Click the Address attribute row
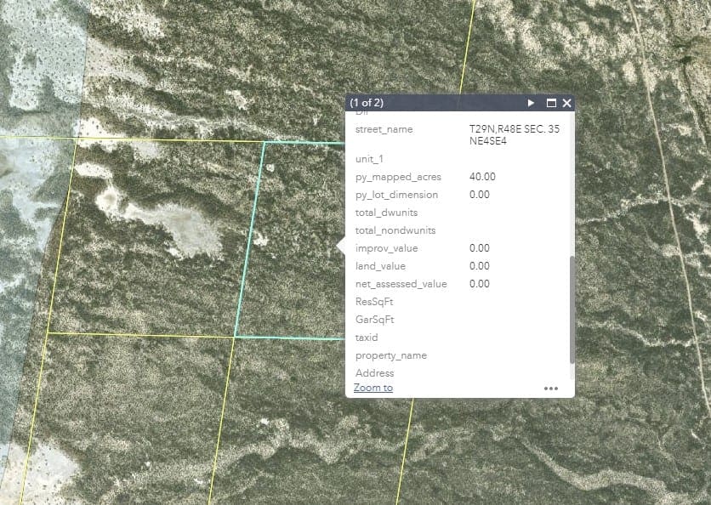711x505 pixels. tap(375, 372)
